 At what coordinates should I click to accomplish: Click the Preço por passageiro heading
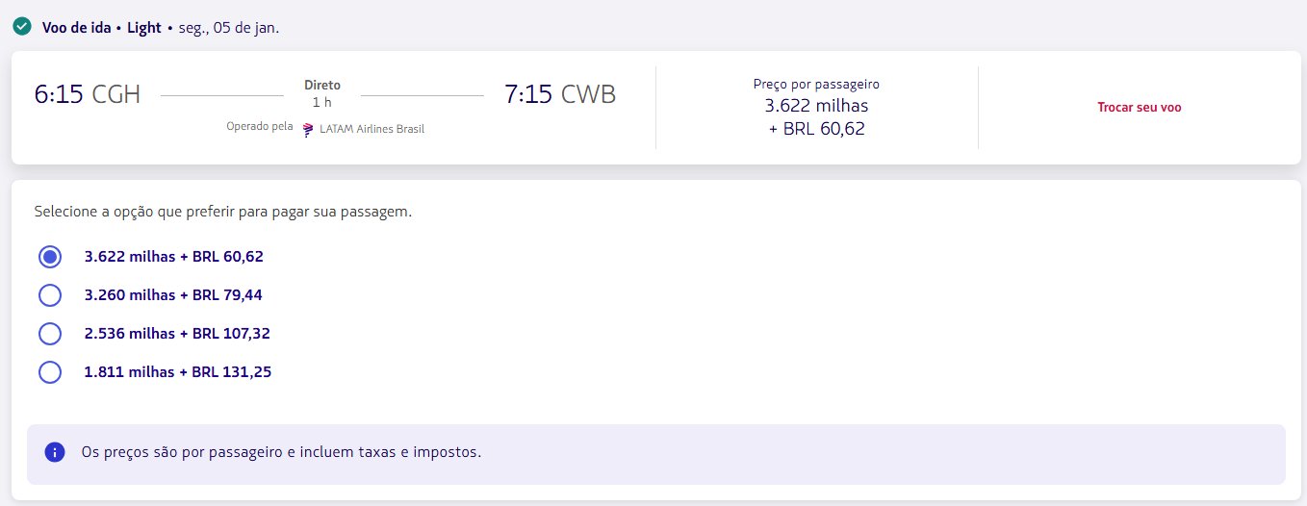pos(816,84)
